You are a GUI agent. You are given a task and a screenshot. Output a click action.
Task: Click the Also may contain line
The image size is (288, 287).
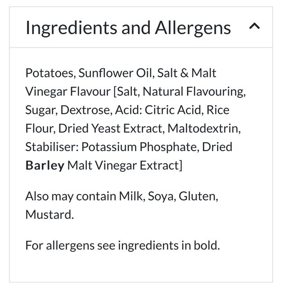pos(122,196)
